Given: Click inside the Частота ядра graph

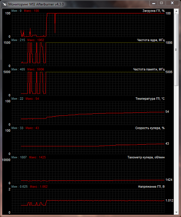Looking at the screenshot, I should [88, 54].
